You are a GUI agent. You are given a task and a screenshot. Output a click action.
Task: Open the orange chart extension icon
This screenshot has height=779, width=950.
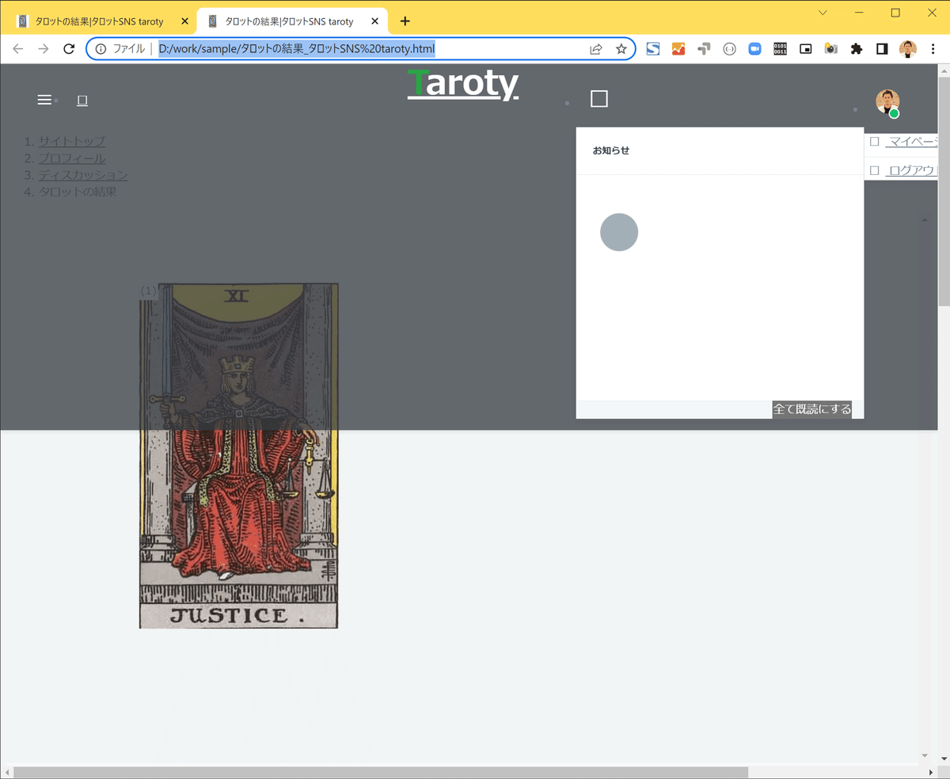click(x=678, y=49)
